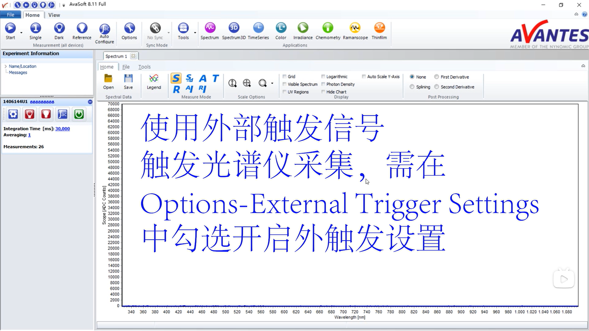Select the Splining radio button
The height and width of the screenshot is (331, 589).
[412, 87]
